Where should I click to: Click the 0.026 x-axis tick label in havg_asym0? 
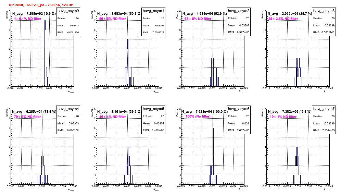[x=10, y=88]
